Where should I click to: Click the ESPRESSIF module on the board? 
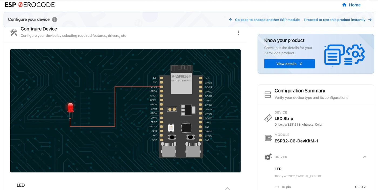tap(181, 79)
